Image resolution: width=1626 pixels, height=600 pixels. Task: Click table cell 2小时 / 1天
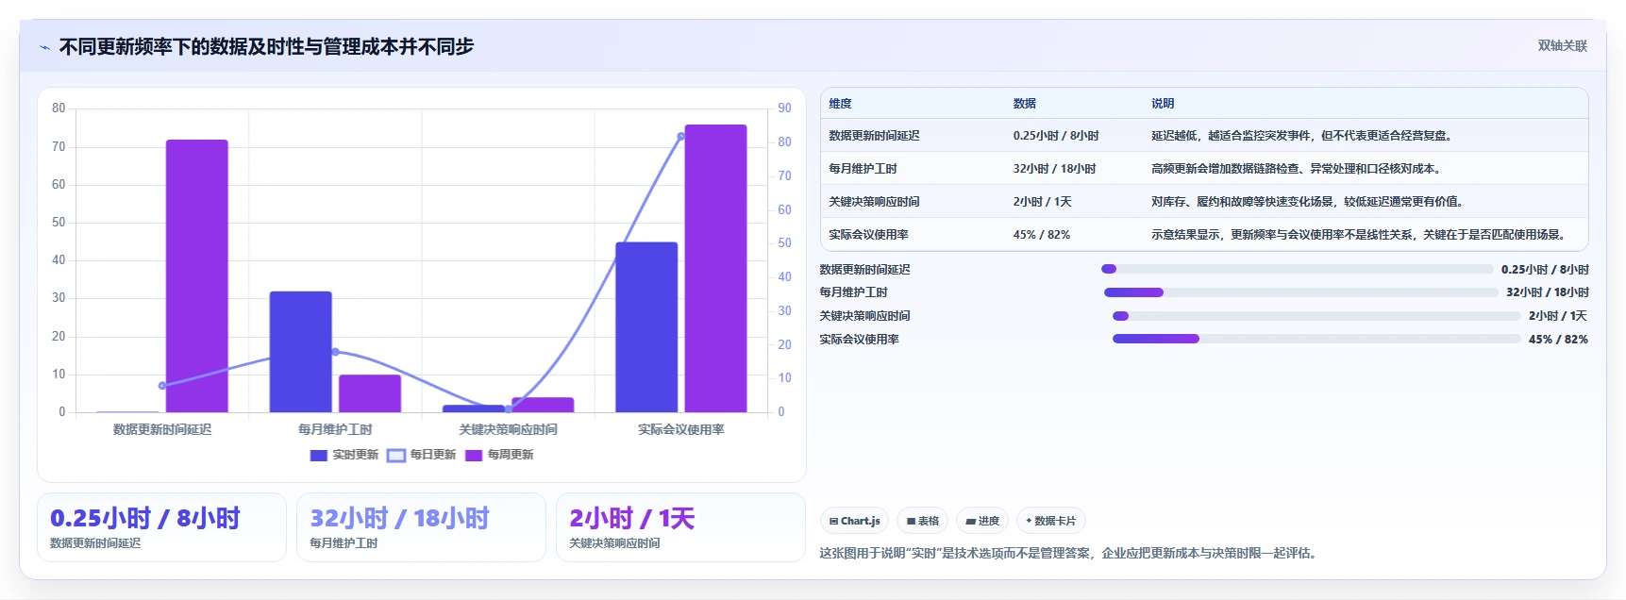click(1042, 202)
